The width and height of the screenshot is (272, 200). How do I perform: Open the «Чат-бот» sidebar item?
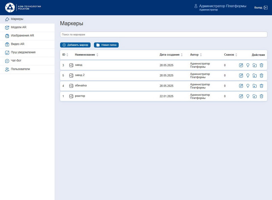click(16, 61)
